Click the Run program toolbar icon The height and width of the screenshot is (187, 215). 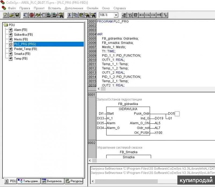pyautogui.click(x=26, y=15)
